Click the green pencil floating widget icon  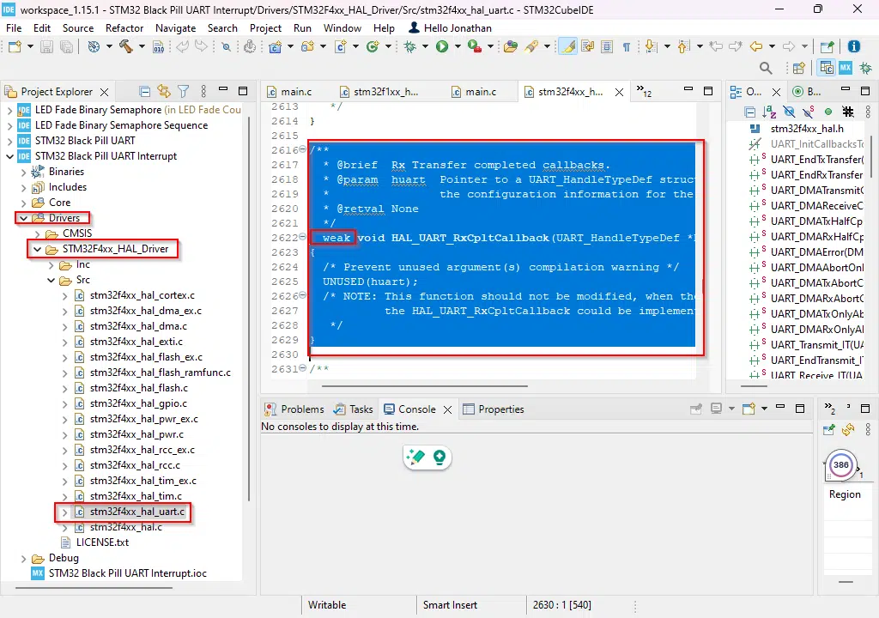pos(416,457)
